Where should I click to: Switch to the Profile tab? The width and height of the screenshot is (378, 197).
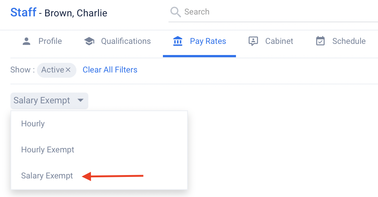[x=50, y=41]
